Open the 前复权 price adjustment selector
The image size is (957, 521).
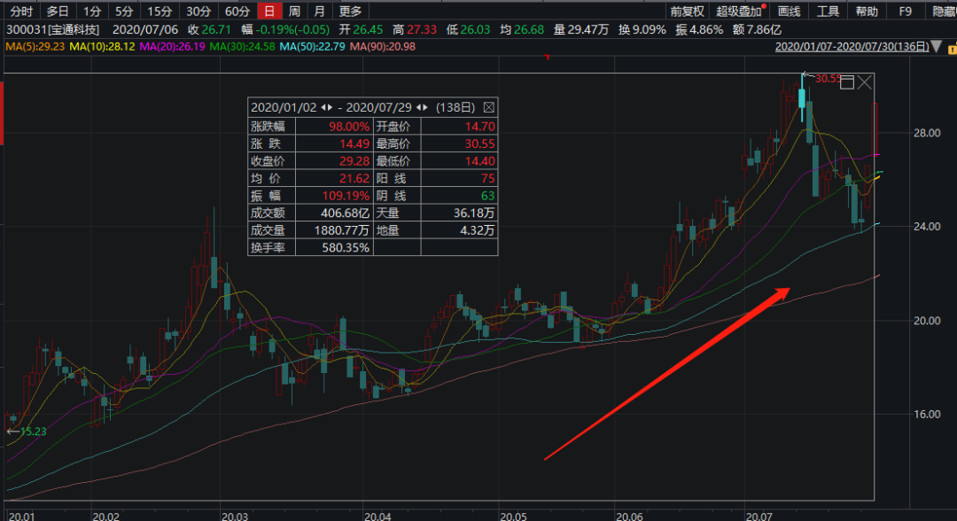tap(687, 12)
